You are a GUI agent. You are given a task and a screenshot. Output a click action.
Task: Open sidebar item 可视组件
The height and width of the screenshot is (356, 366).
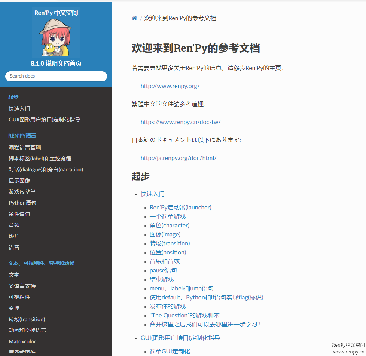click(19, 297)
